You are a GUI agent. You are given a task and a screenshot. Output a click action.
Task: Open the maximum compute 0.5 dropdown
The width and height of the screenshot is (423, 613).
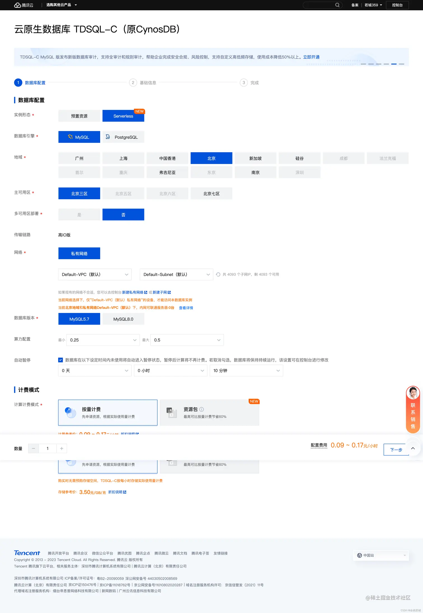pyautogui.click(x=187, y=340)
